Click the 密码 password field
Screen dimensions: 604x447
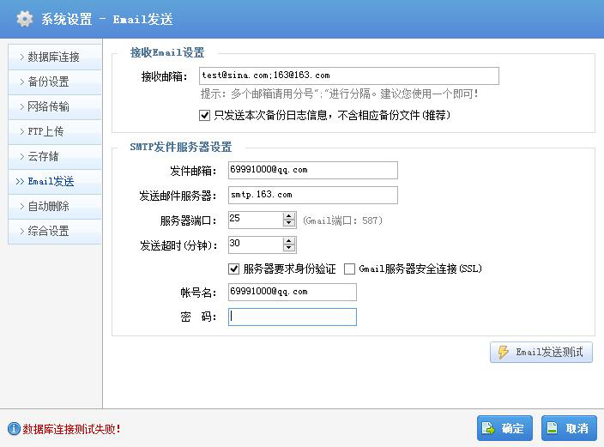pos(293,317)
